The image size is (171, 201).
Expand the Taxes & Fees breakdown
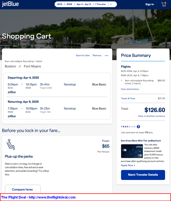128,98
